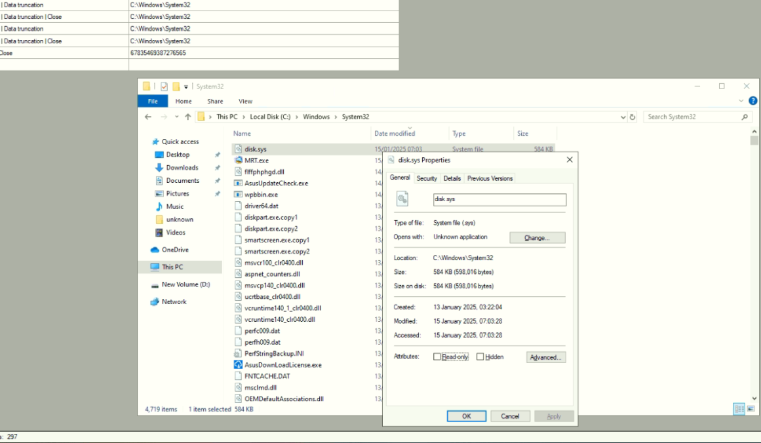Click the disk.sys file icon in list
761x443 pixels.
click(x=238, y=149)
